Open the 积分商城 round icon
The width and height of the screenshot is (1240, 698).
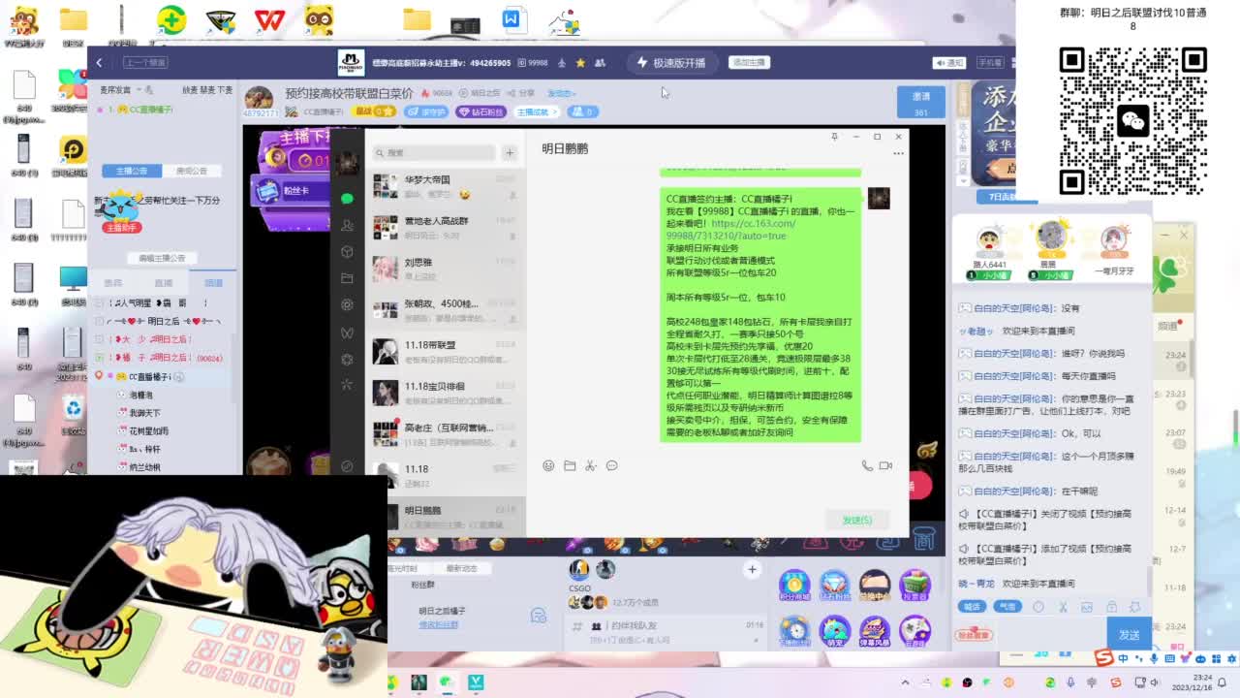[x=793, y=586]
